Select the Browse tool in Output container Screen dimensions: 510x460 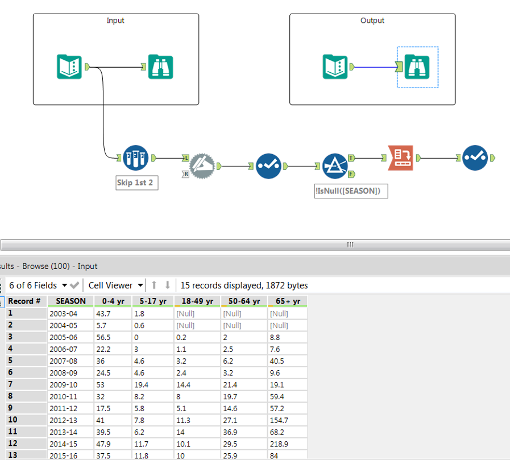[417, 67]
